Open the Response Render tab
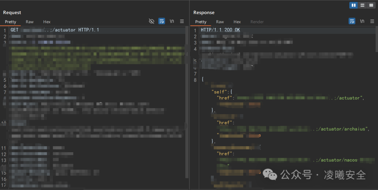378x190 pixels. coord(257,22)
